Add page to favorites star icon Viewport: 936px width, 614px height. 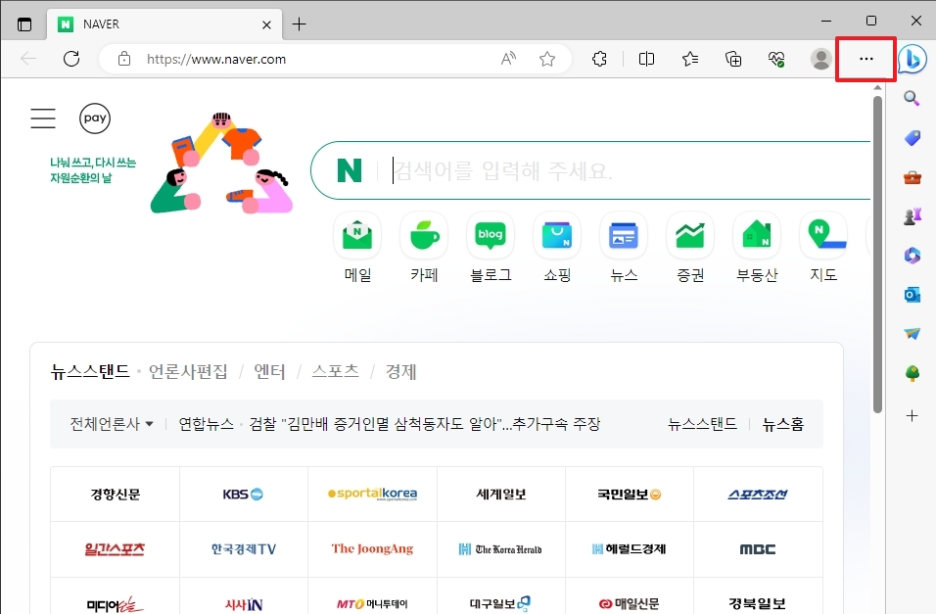pos(546,59)
